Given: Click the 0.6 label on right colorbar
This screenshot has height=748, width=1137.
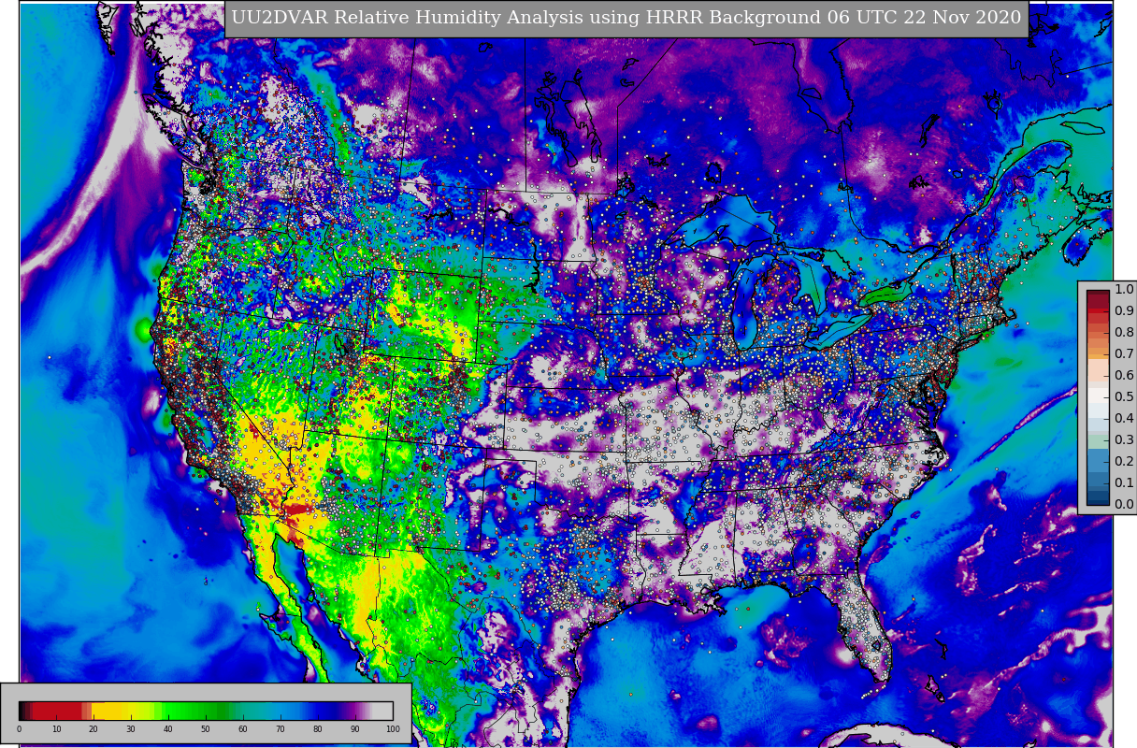Looking at the screenshot, I should coord(1124,376).
